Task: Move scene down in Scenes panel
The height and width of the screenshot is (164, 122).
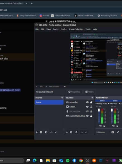Action: [x=56, y=132]
